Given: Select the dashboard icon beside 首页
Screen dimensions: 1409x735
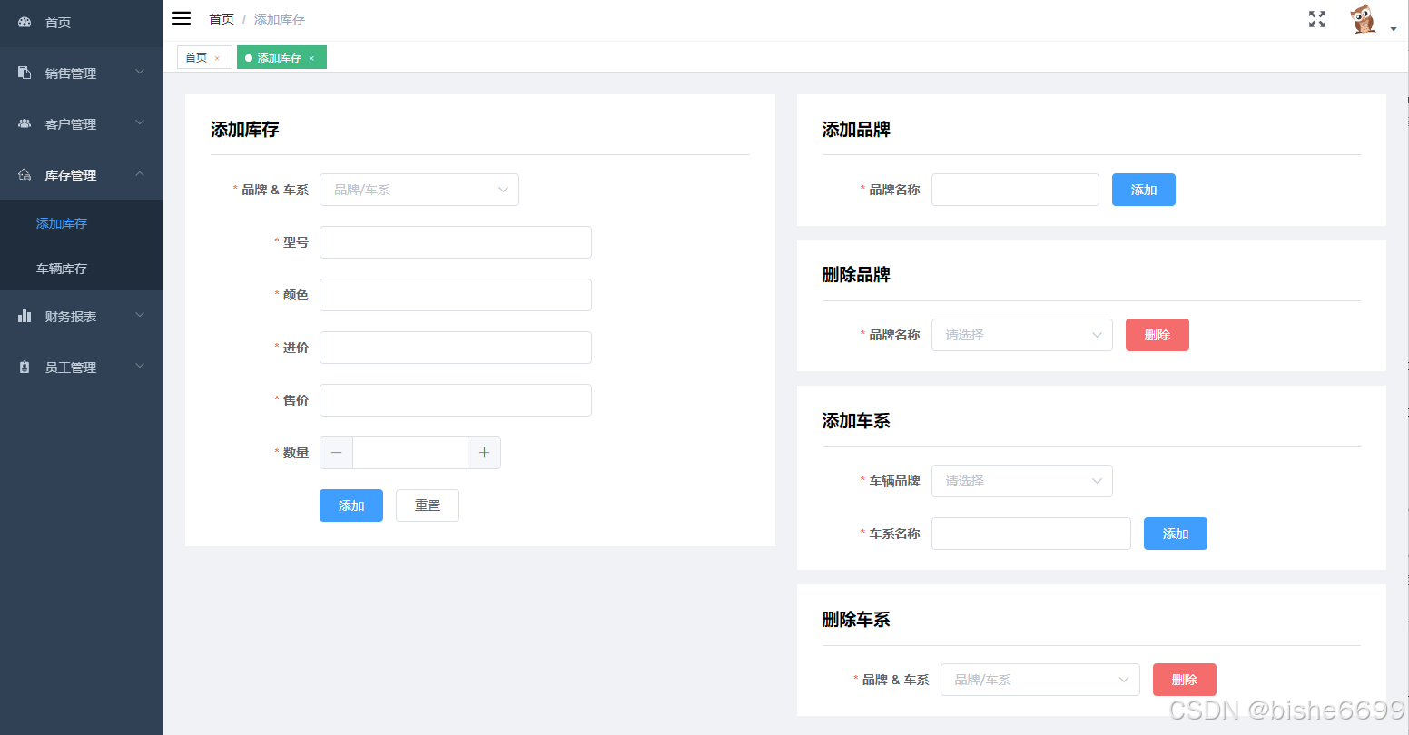Looking at the screenshot, I should [x=24, y=22].
